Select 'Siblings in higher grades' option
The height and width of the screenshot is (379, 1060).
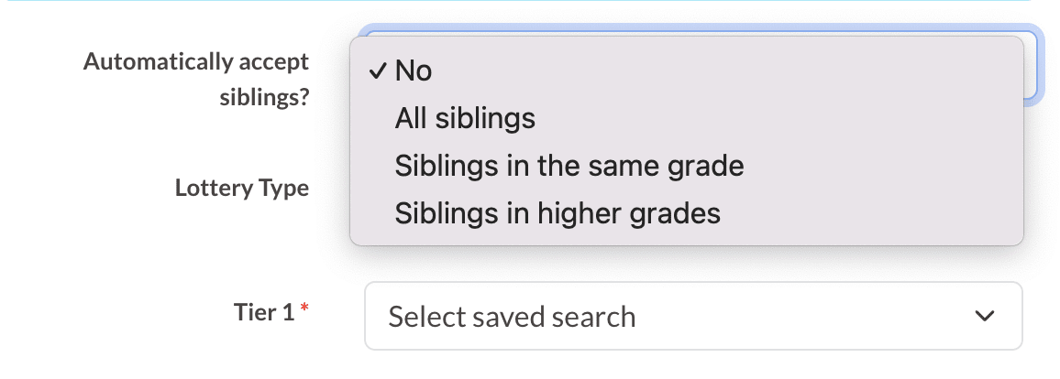(x=558, y=213)
